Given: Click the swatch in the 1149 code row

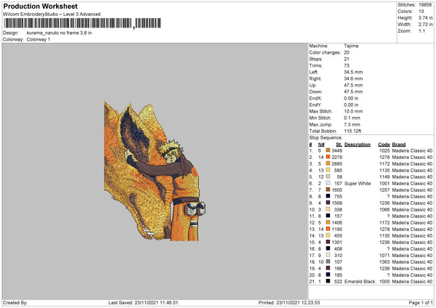Looking at the screenshot, I should point(328,177).
